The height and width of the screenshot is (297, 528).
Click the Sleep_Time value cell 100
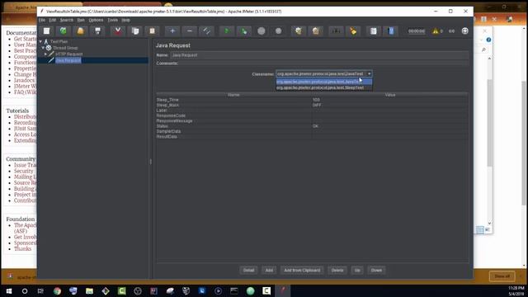(x=390, y=100)
